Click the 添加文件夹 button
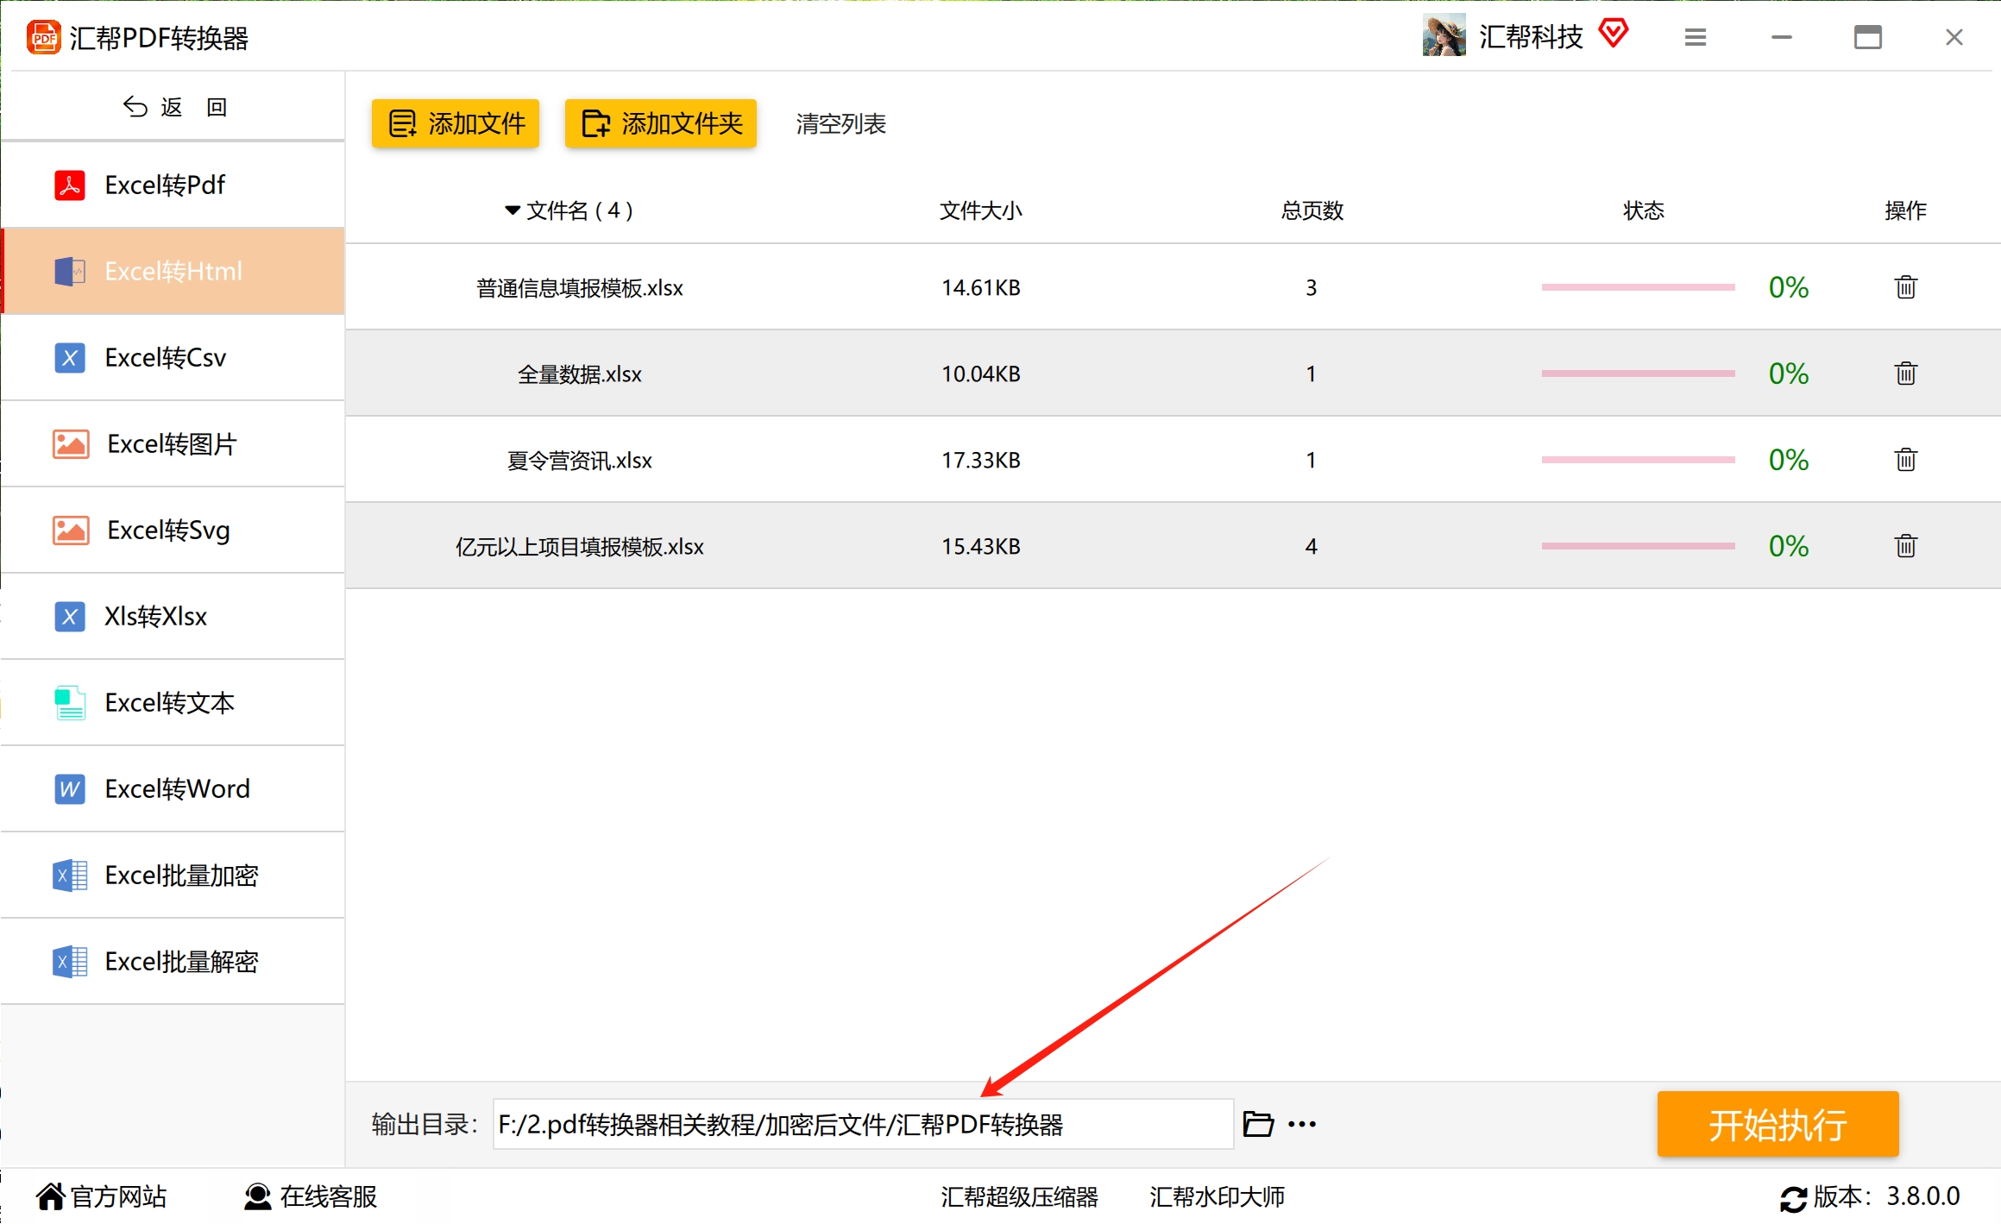The width and height of the screenshot is (2001, 1224). coord(661,123)
